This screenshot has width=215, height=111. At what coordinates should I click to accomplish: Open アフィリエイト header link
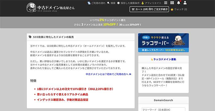click(x=153, y=3)
